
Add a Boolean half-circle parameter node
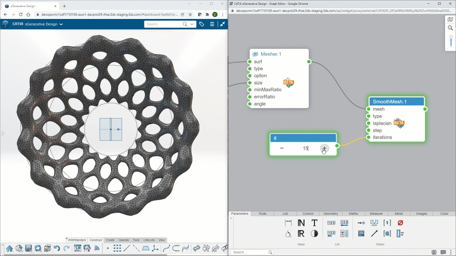[x=314, y=234]
